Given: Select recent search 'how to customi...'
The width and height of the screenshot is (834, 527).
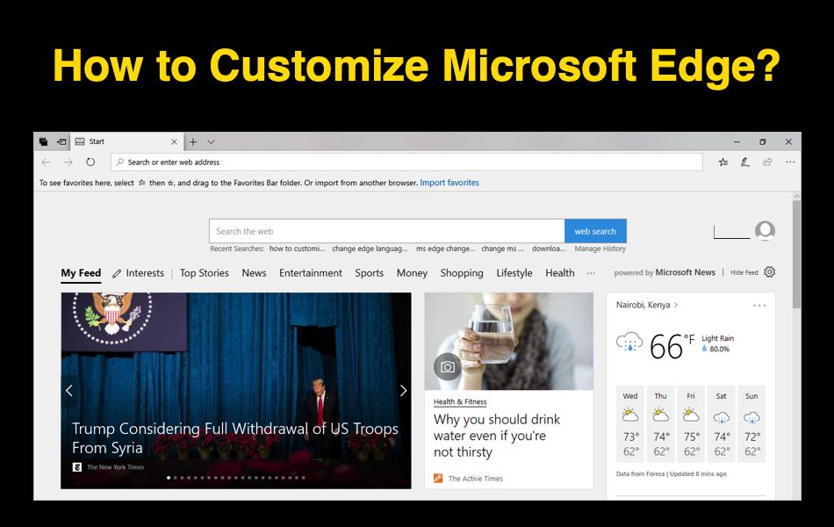Looking at the screenshot, I should point(297,249).
